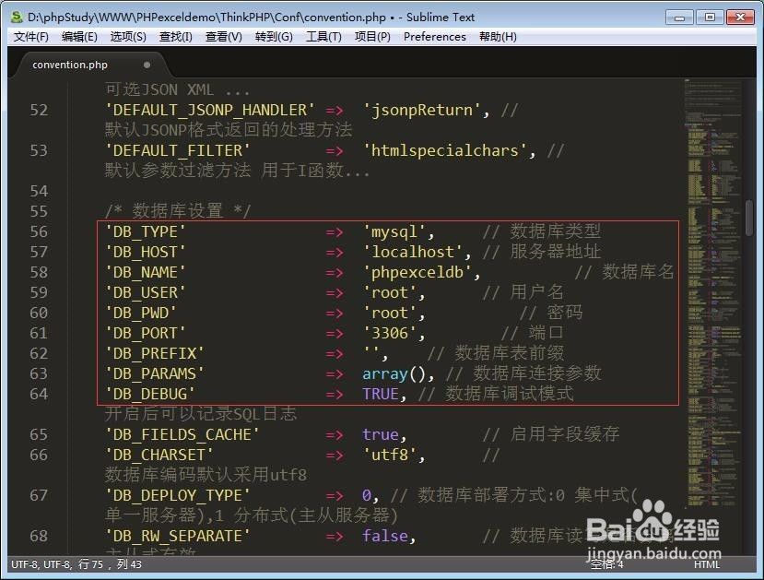Open the 查找(I) menu

tap(174, 37)
